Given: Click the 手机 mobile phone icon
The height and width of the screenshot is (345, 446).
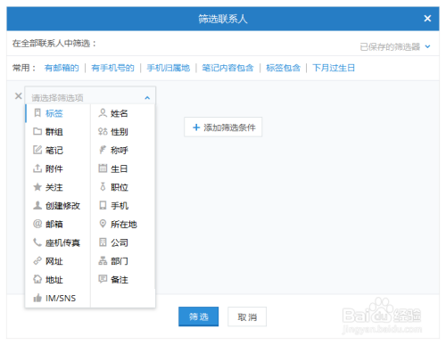Looking at the screenshot, I should tap(103, 205).
